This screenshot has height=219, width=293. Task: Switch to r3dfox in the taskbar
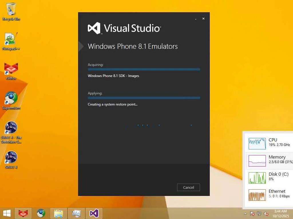23,213
